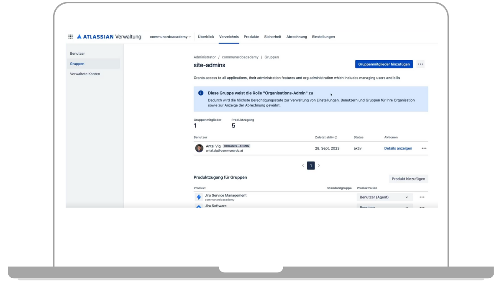Open more options next to Gruppenmitglieder hinzufügen
Image resolution: width=502 pixels, height=282 pixels.
[x=420, y=64]
